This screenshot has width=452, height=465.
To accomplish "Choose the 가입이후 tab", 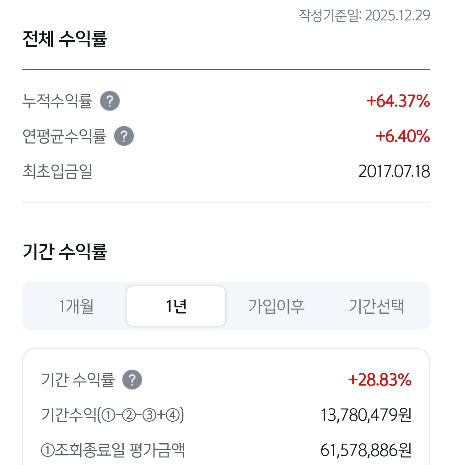I will point(276,306).
